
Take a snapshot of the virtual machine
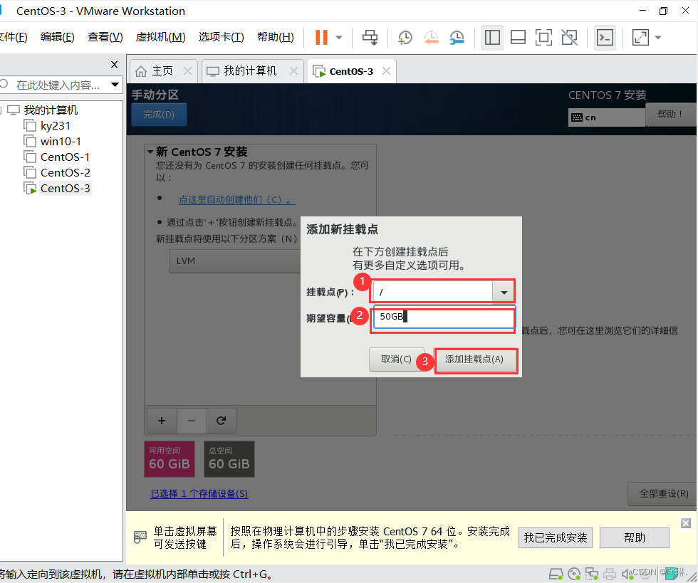point(405,38)
